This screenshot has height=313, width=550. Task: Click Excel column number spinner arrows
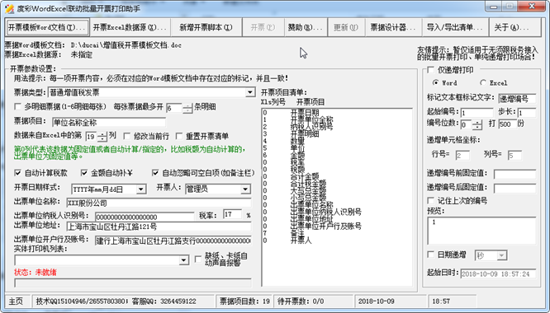point(102,137)
